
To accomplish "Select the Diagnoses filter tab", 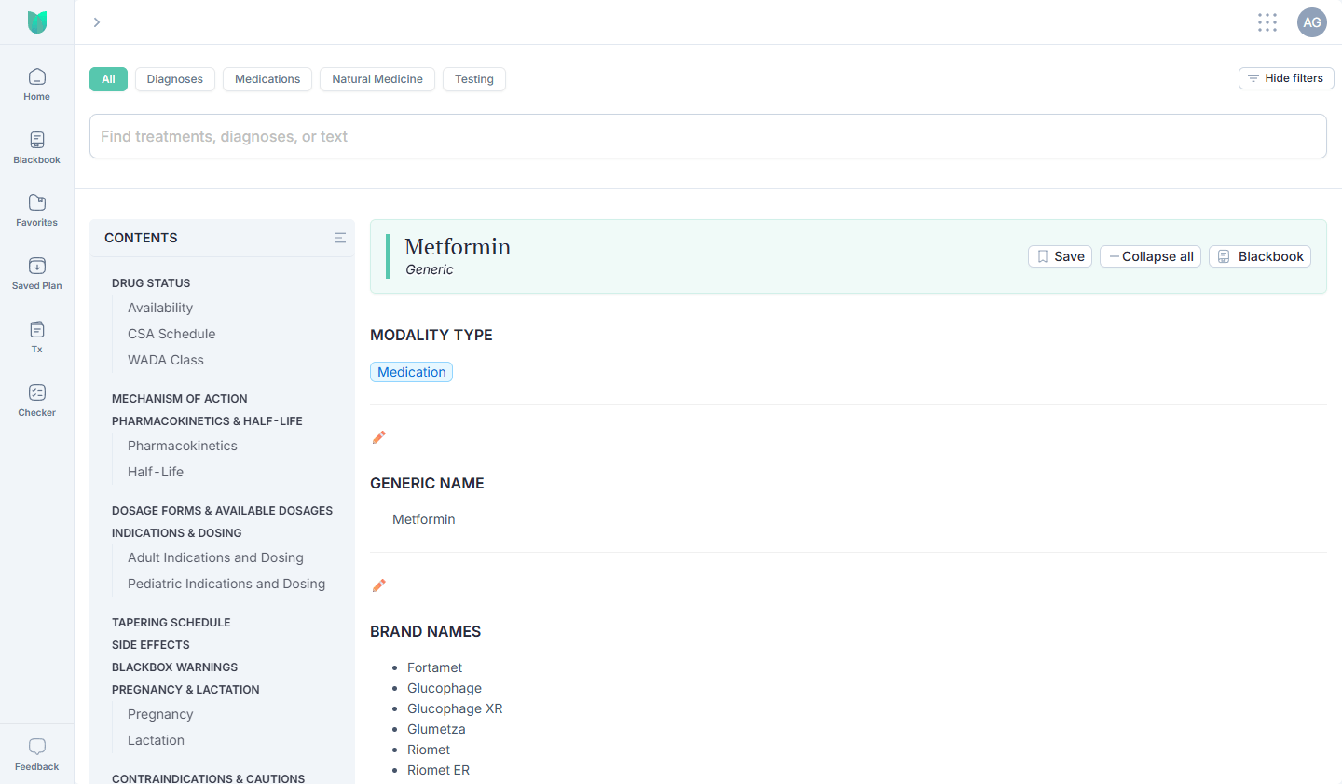I will 175,79.
